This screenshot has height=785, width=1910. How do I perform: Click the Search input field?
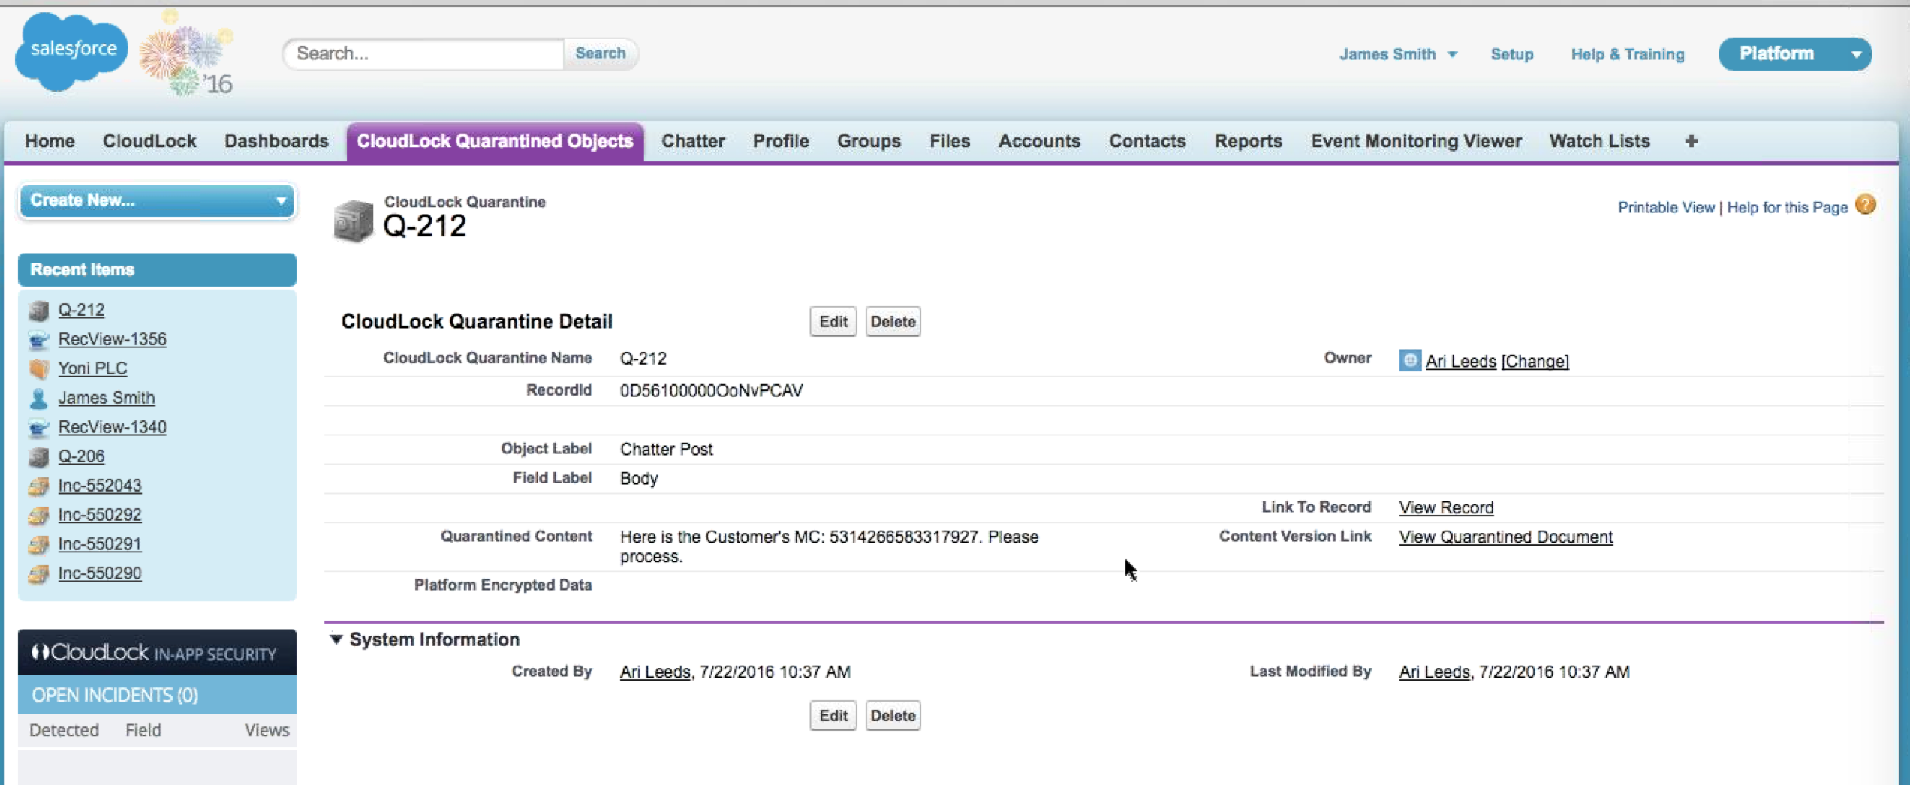pos(424,53)
